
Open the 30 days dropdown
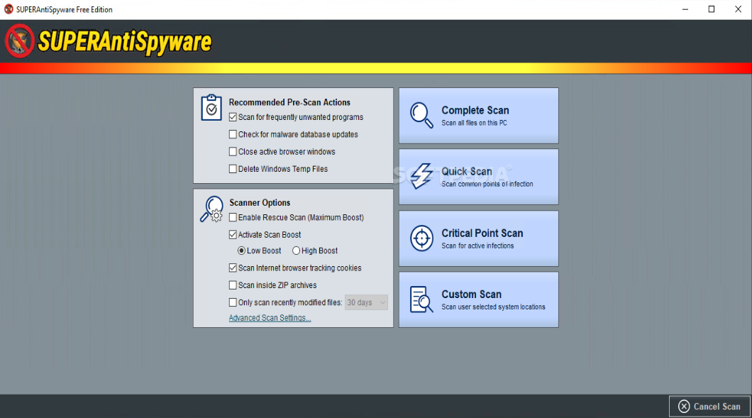pyautogui.click(x=366, y=302)
